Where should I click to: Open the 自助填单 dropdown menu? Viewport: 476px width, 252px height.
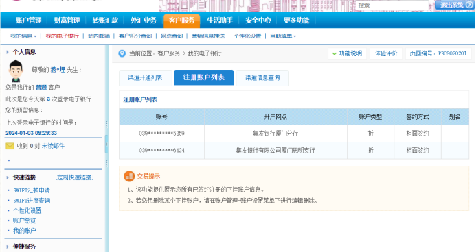pos(283,36)
